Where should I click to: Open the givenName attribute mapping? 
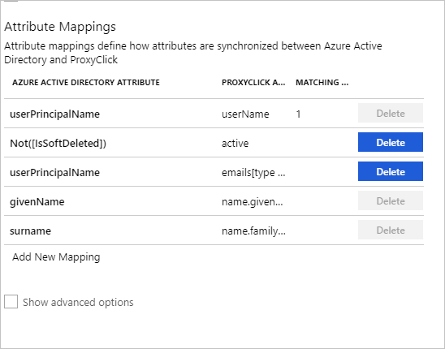click(x=37, y=202)
